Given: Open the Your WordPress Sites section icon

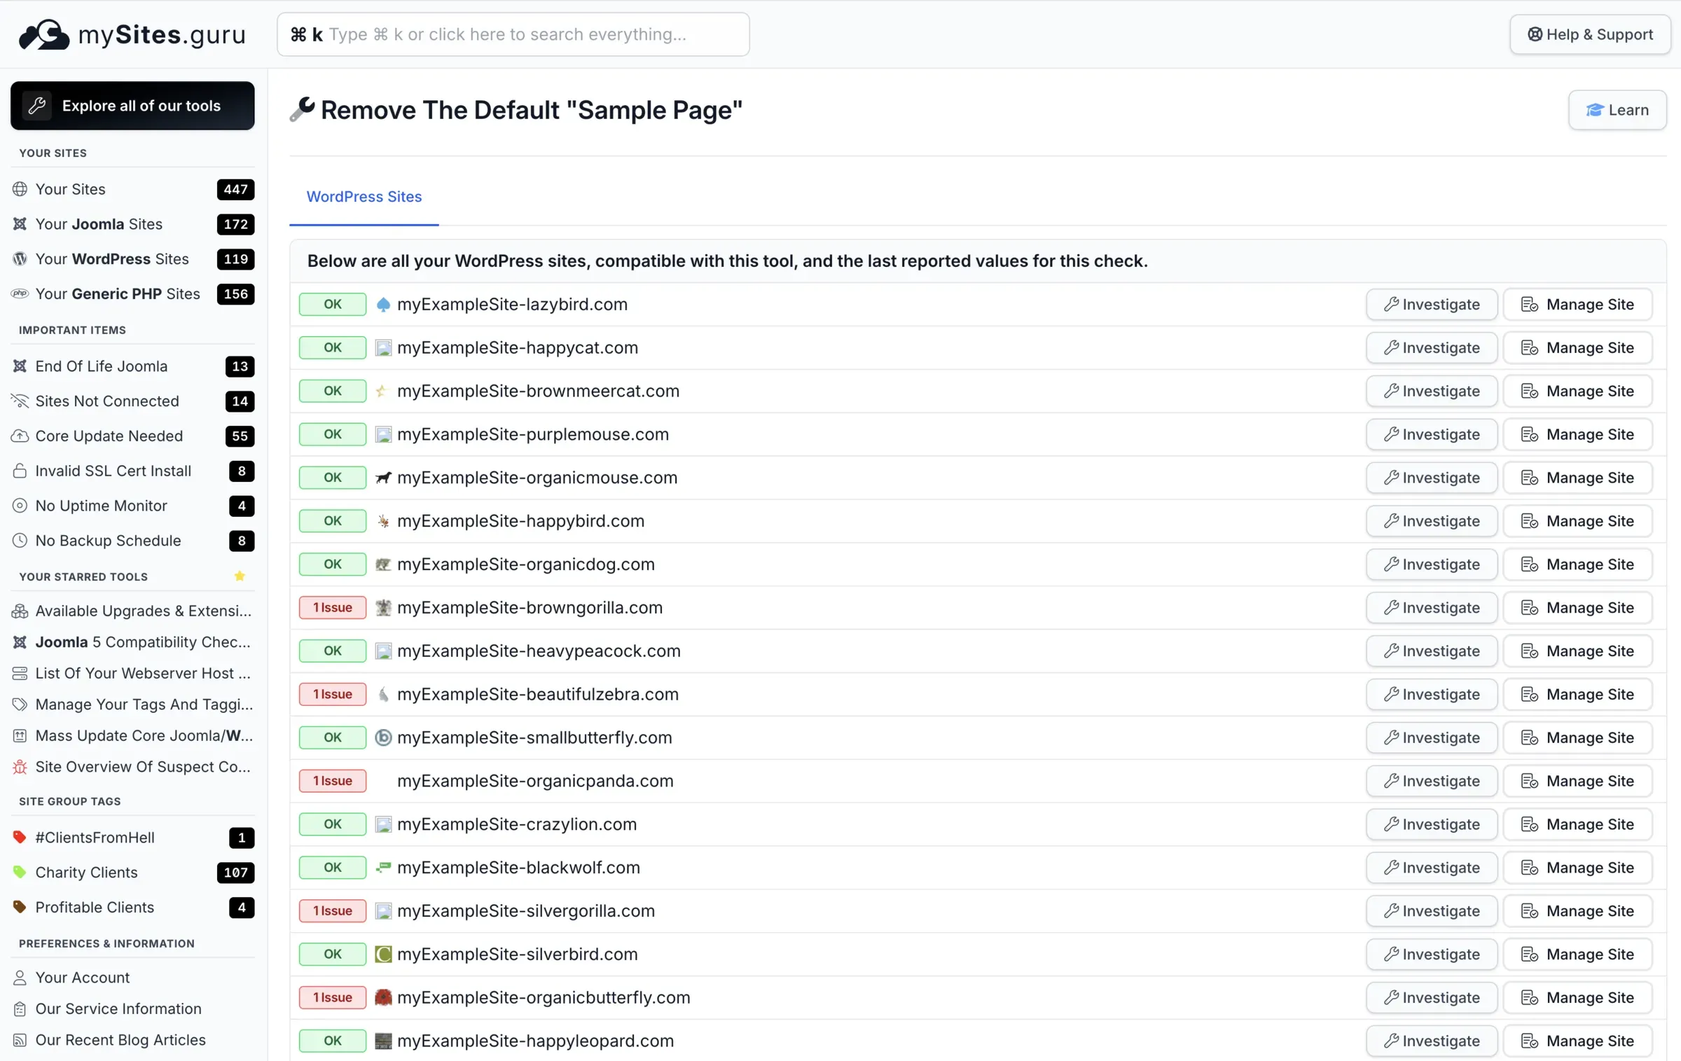Looking at the screenshot, I should 20,258.
